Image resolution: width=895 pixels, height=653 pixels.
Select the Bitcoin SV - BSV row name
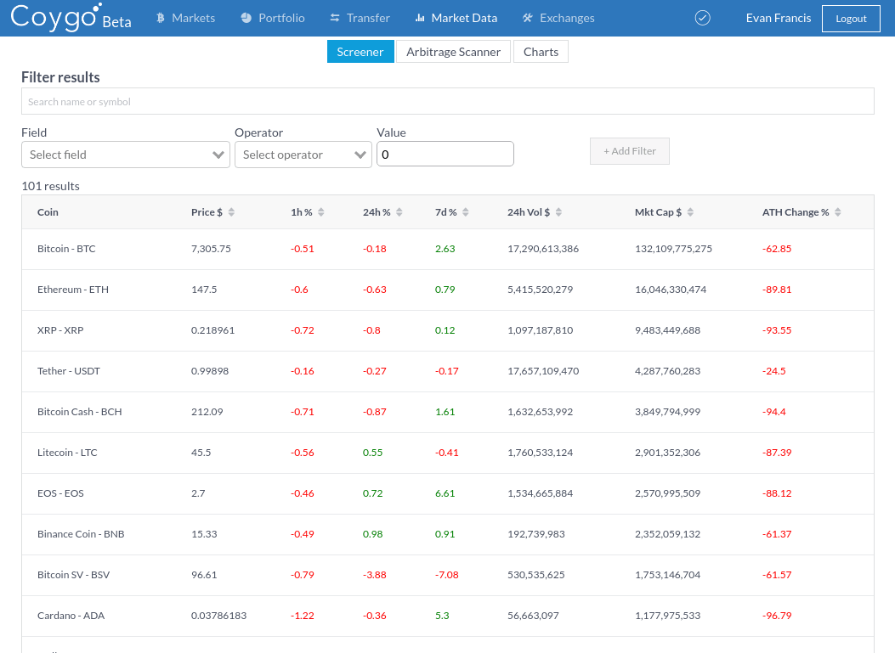(74, 575)
